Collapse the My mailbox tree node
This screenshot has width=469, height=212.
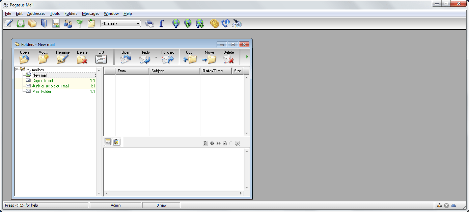[x=16, y=69]
